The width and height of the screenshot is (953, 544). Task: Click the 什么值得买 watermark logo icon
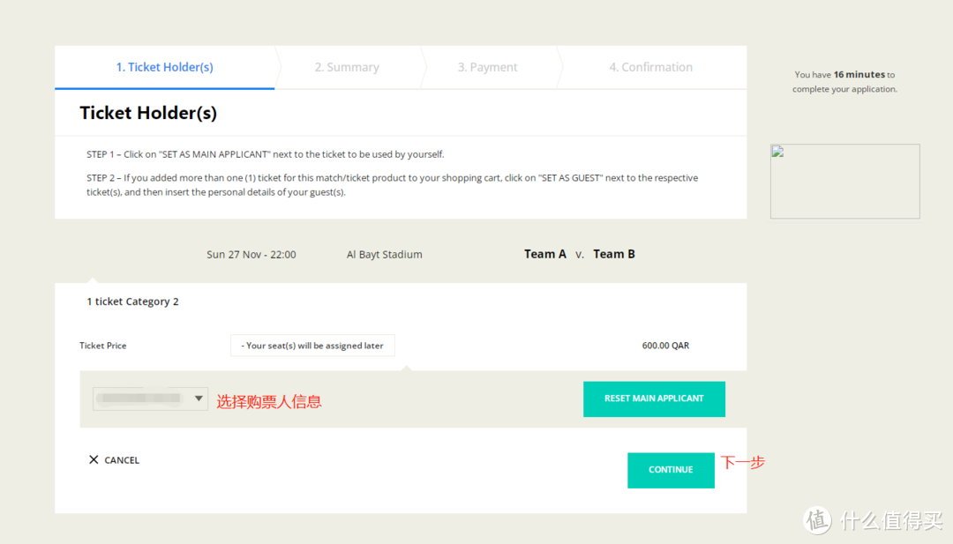817,520
